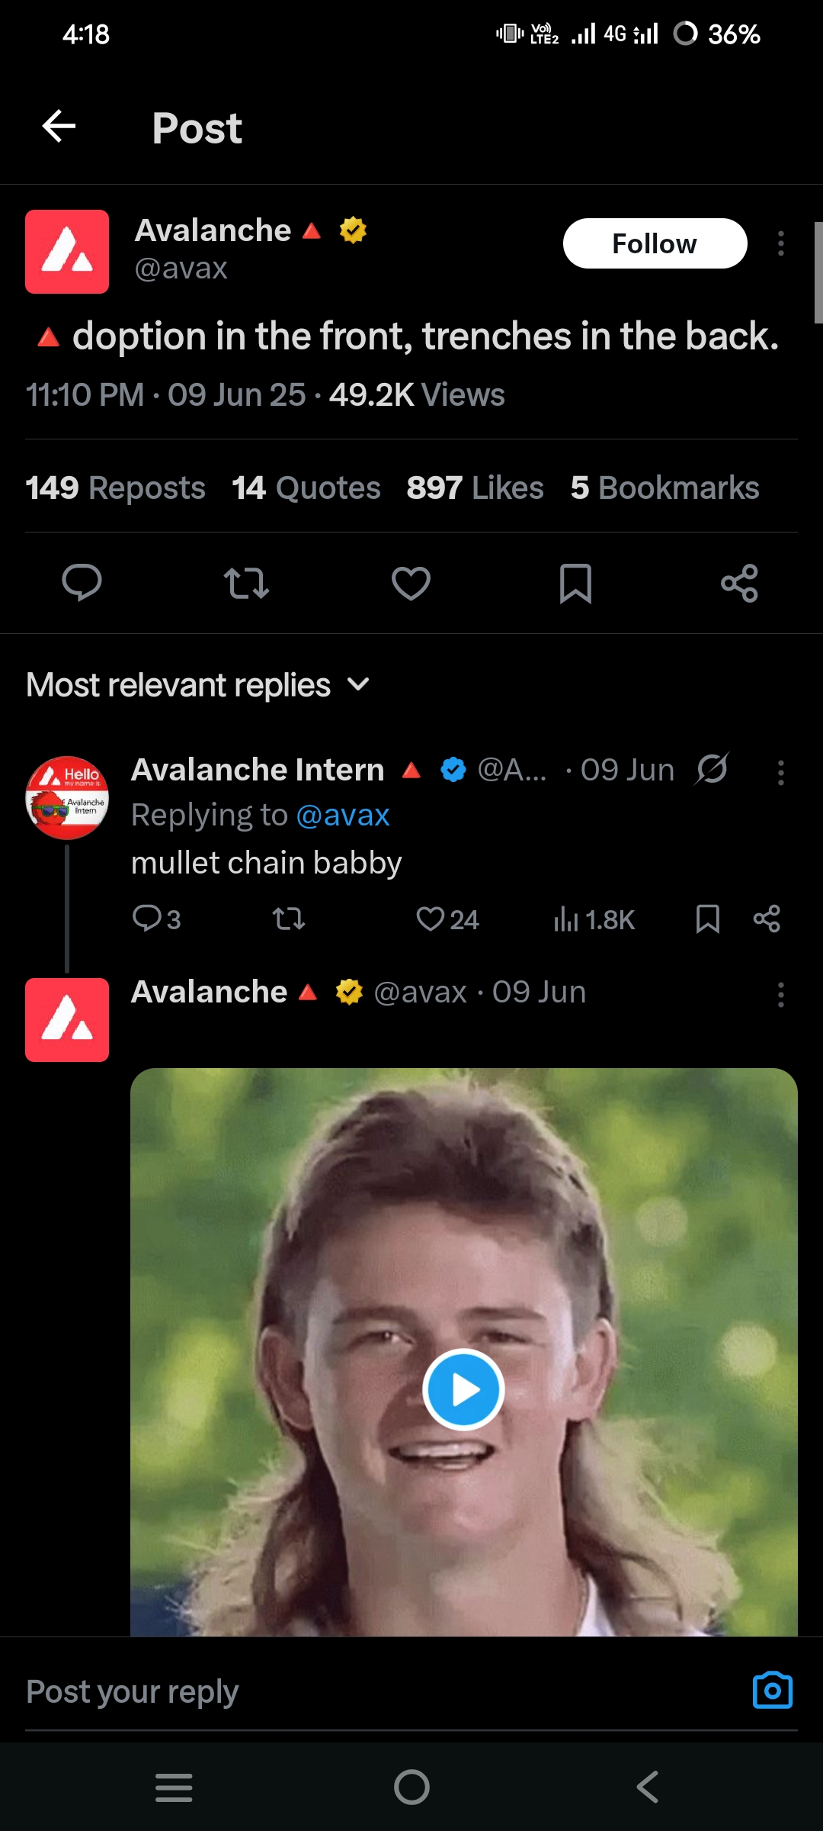Reply to the main Avalanche post

[82, 584]
